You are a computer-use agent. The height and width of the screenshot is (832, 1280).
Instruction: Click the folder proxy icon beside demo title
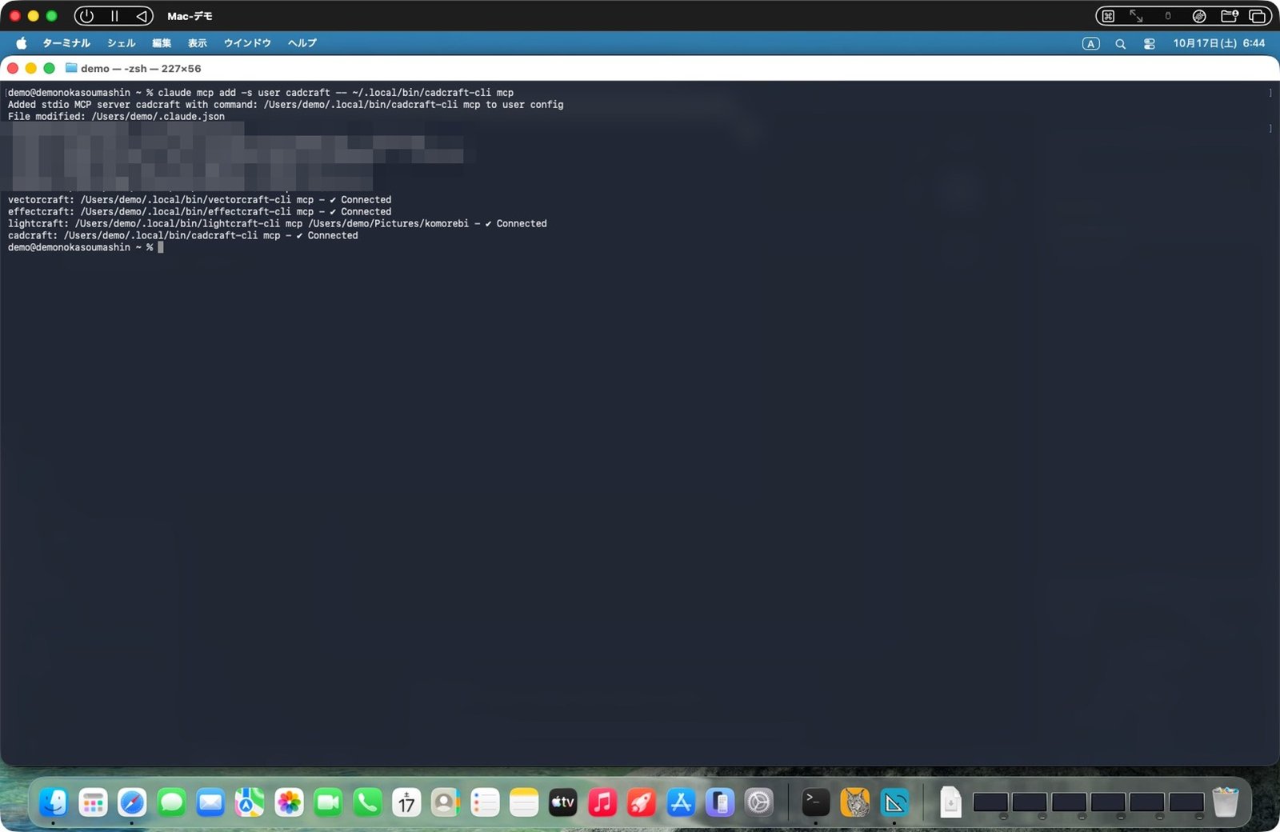click(71, 68)
